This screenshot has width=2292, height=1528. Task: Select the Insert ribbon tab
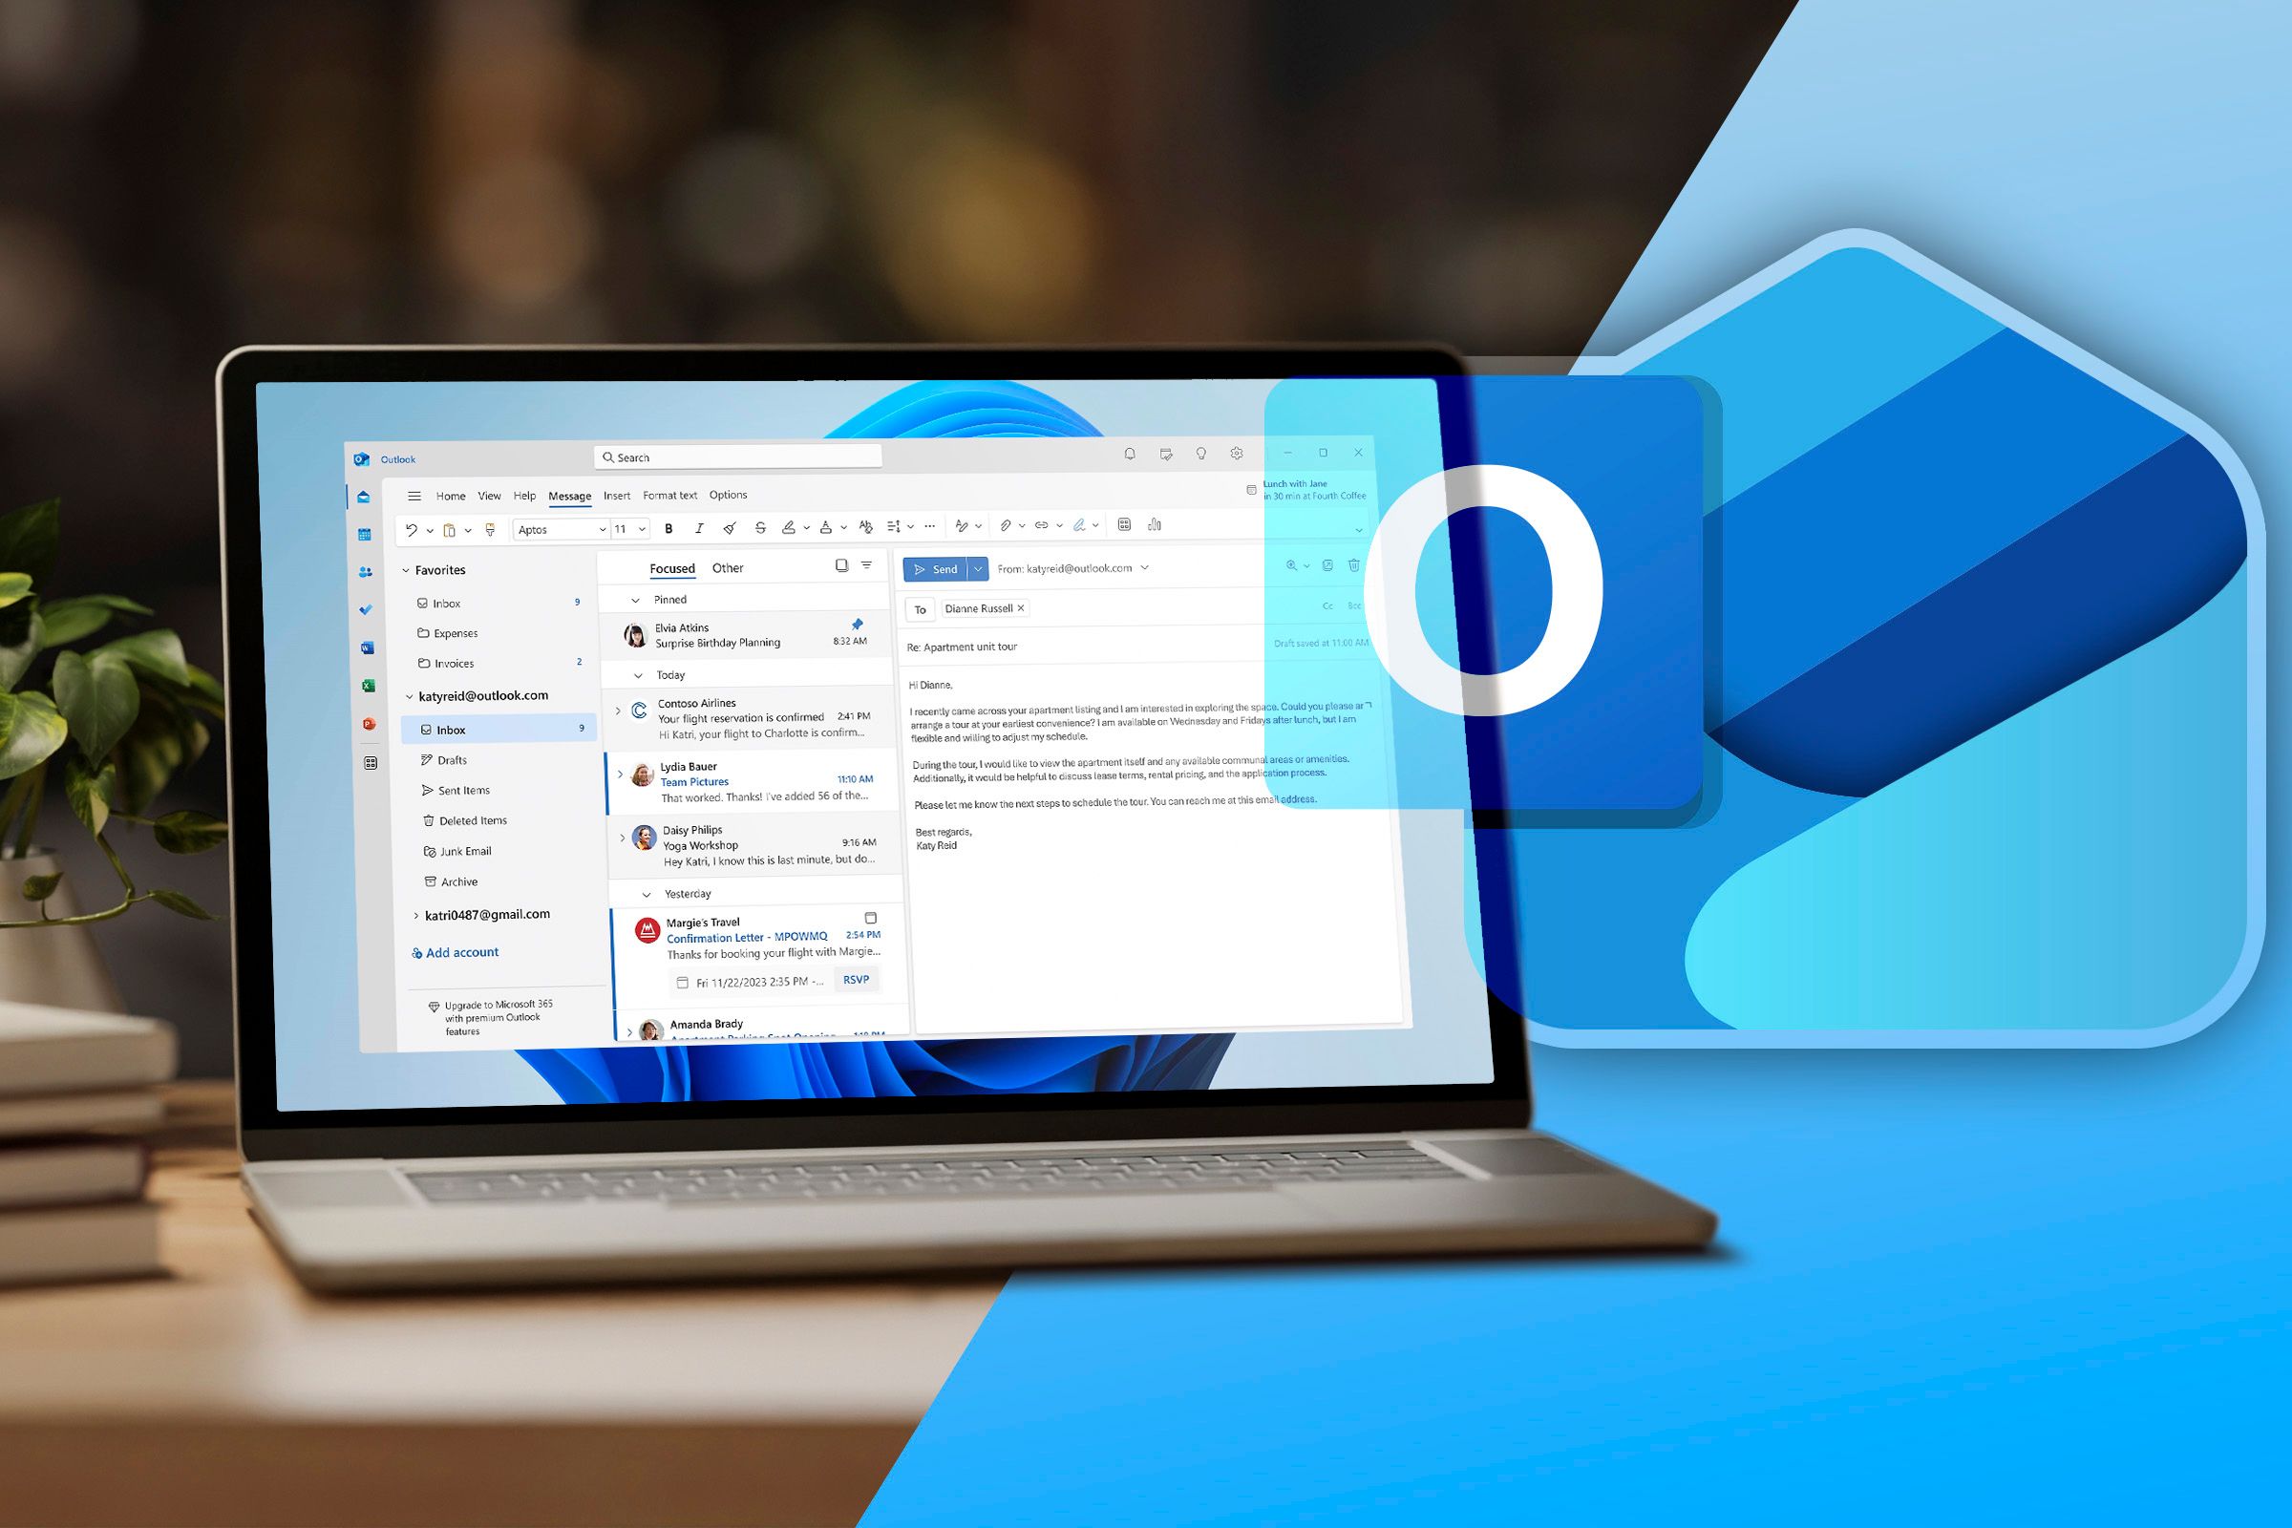[619, 495]
